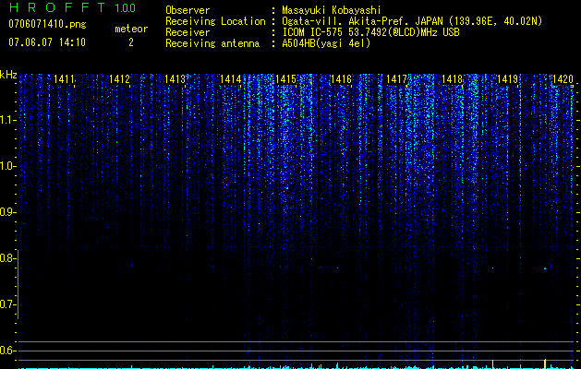
Task: Click the 1416 time marker
Action: [x=341, y=78]
